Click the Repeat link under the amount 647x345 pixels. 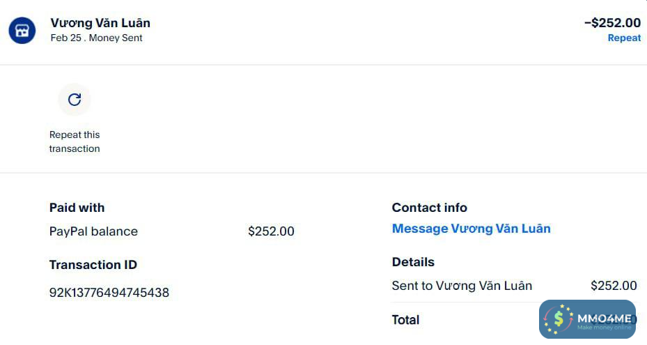click(624, 38)
